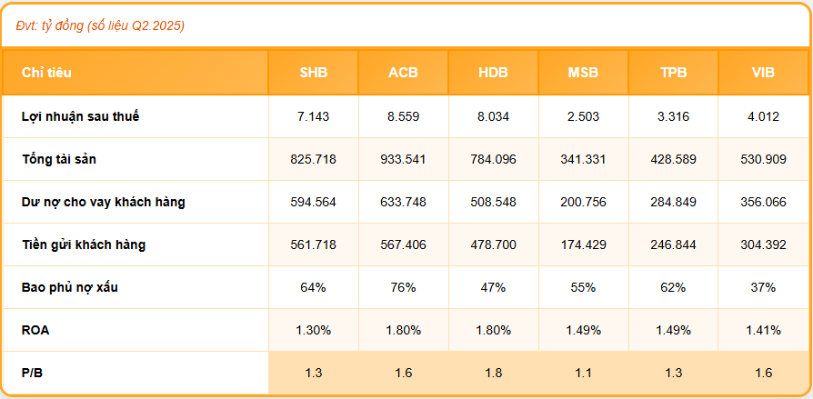
Task: Select the Bao phủ nợ xấu row label
Action: click(70, 287)
